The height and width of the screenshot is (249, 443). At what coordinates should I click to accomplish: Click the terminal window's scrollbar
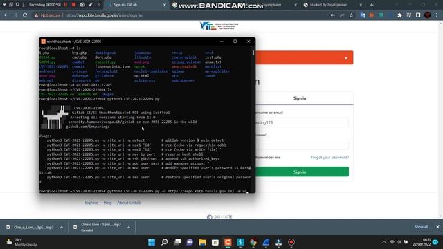253,53
